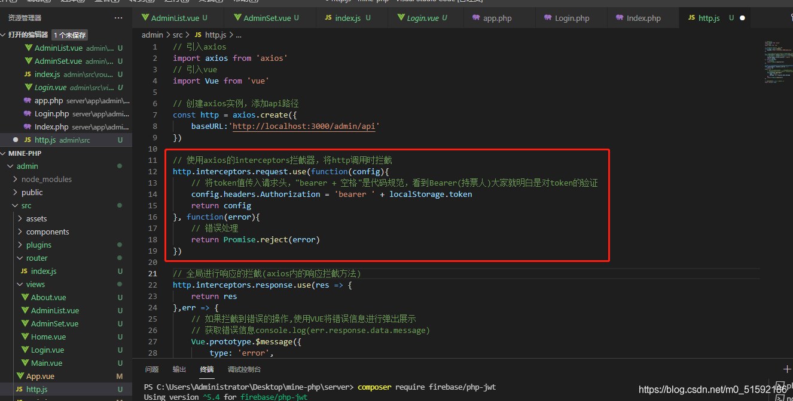Click the terminal composer require command line

tap(320, 387)
